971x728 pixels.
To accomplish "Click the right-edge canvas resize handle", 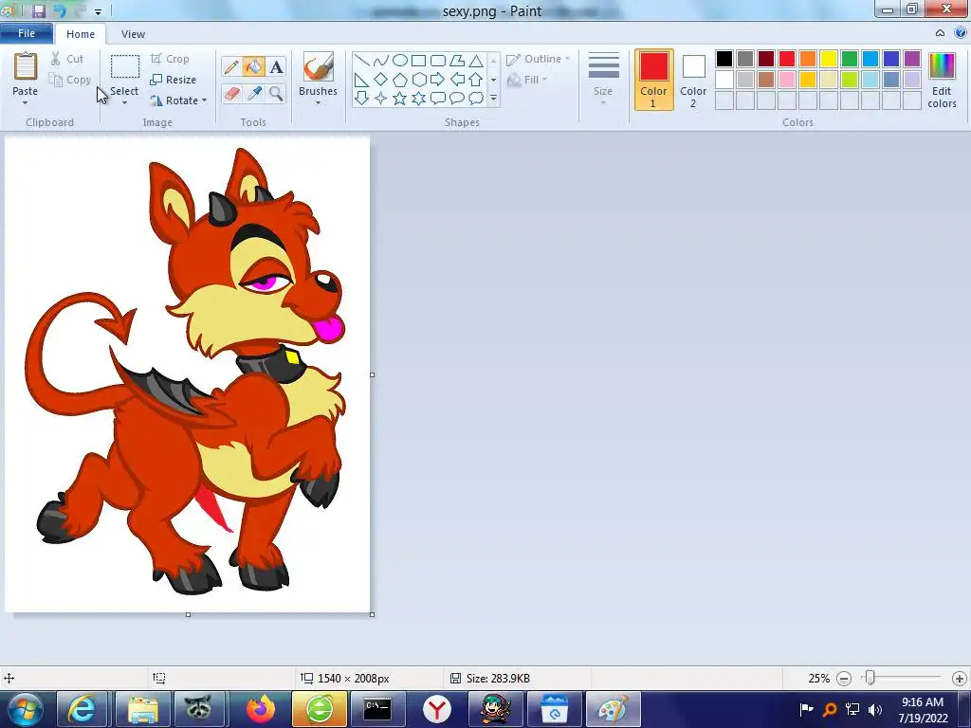I will pos(372,374).
